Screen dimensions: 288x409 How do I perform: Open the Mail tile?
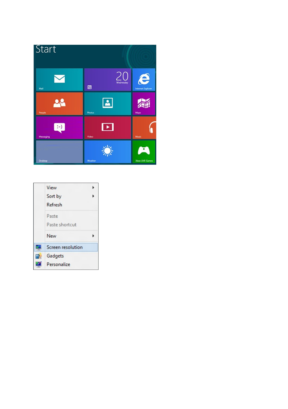pos(59,80)
